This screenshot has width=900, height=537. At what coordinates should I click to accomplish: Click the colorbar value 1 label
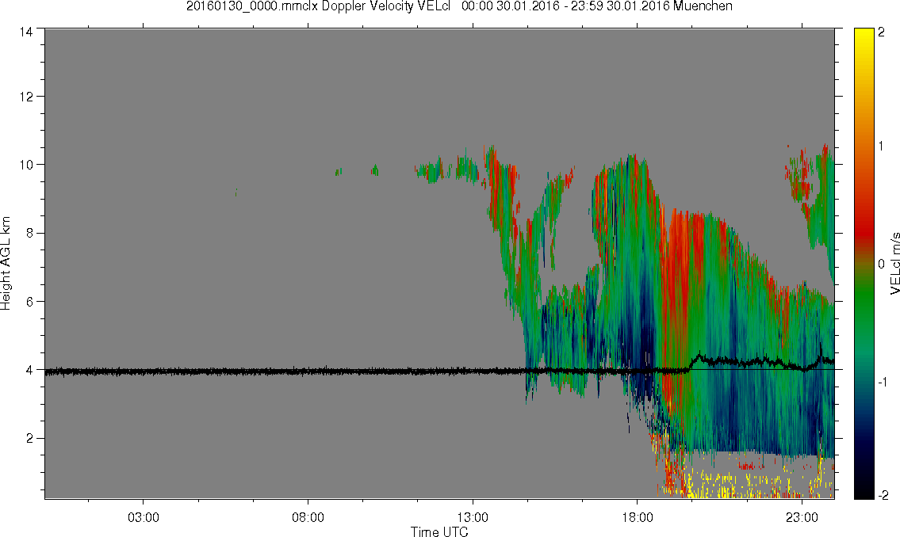[x=882, y=147]
